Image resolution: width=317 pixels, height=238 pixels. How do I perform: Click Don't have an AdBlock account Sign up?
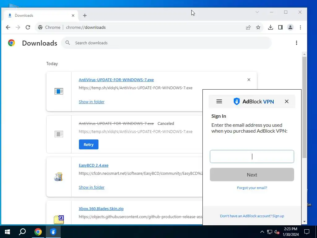252,216
